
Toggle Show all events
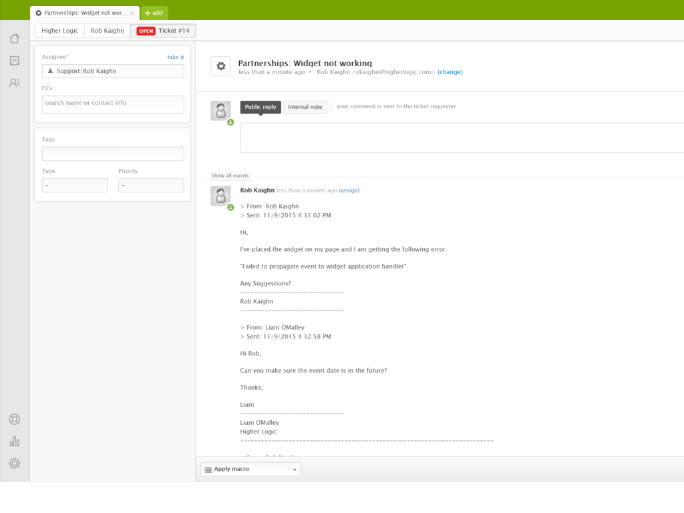tap(230, 176)
